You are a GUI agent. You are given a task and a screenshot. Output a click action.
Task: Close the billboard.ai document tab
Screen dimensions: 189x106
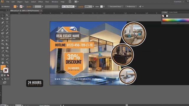pyautogui.click(x=41, y=11)
